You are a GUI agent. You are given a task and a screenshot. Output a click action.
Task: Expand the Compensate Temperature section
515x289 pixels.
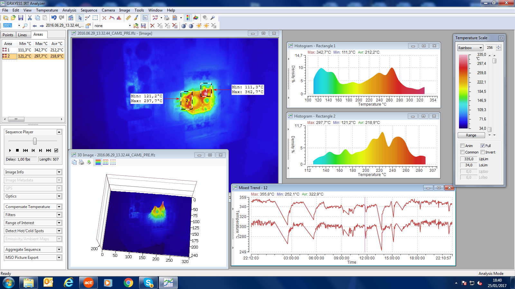[59, 207]
